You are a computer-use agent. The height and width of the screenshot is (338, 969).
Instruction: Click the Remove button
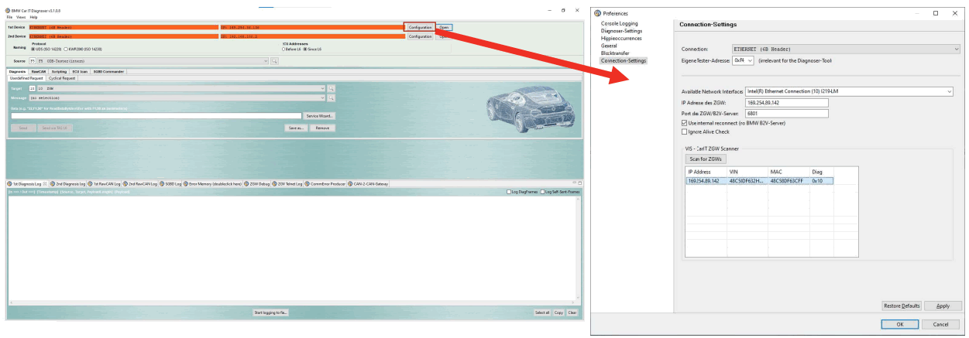[x=323, y=128]
